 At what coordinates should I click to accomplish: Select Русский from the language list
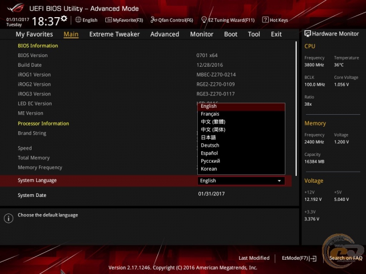coord(241,161)
